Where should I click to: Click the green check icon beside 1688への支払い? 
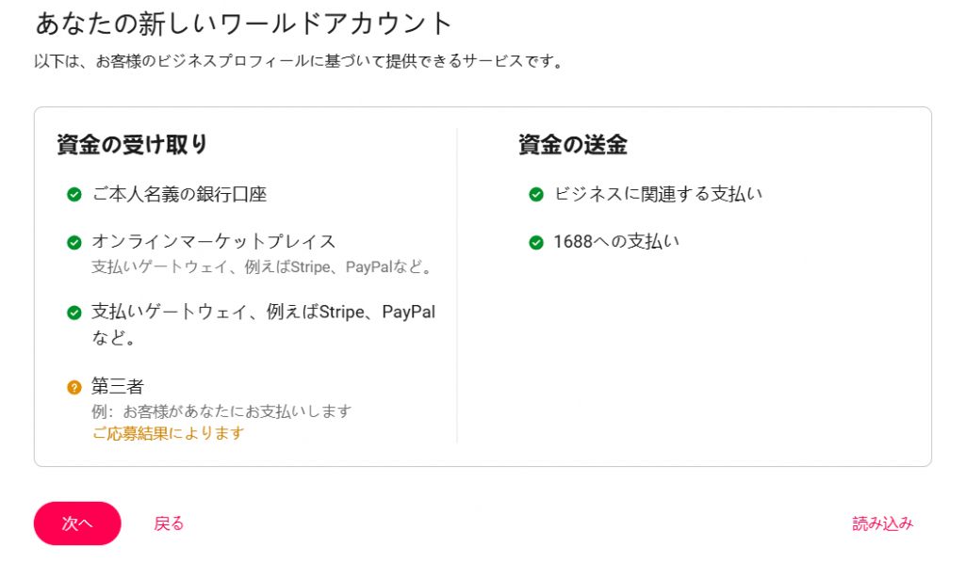536,242
